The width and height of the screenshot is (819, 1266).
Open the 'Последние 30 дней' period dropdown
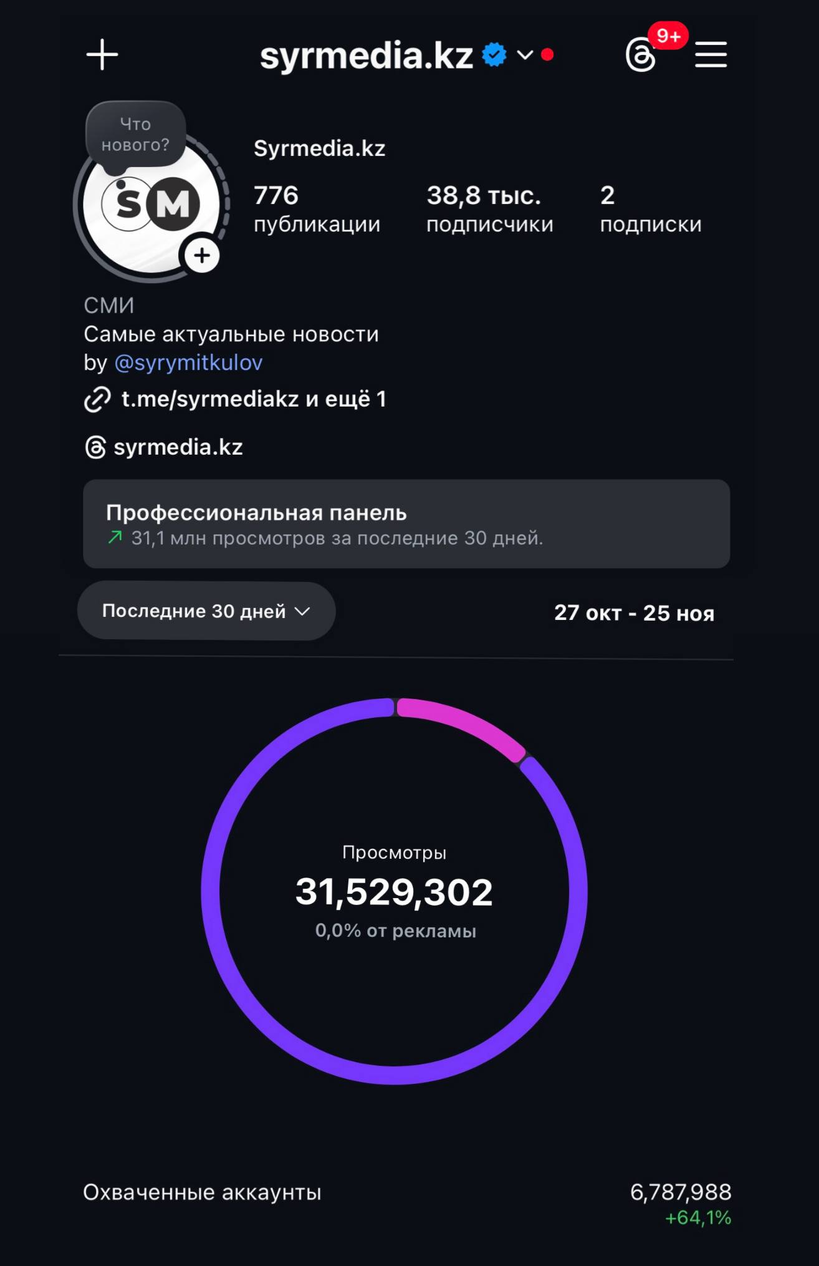206,611
